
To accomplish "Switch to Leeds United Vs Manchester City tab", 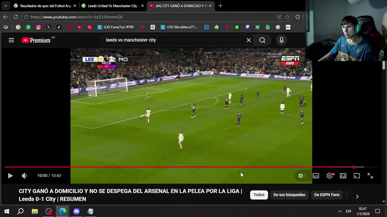I will coord(112,6).
